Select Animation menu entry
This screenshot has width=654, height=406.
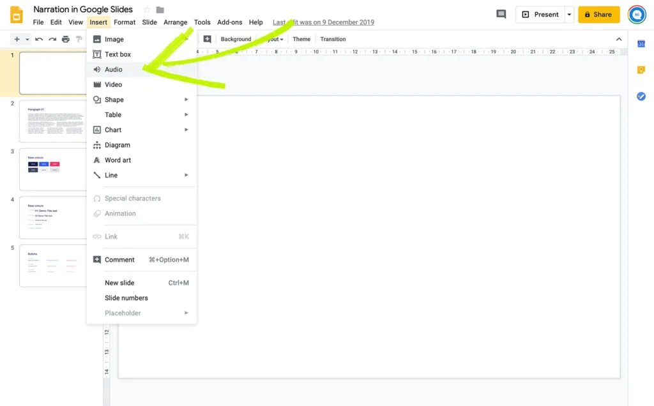[x=141, y=213]
